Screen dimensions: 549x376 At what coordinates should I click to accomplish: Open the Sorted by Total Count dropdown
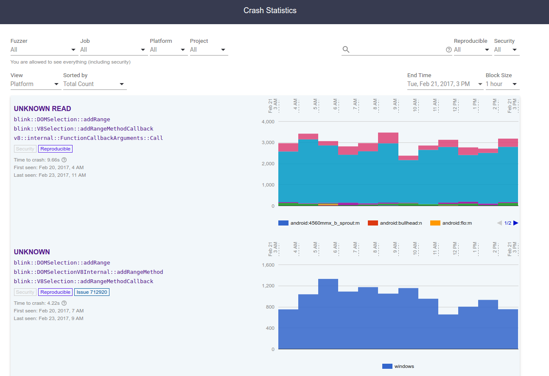click(95, 84)
